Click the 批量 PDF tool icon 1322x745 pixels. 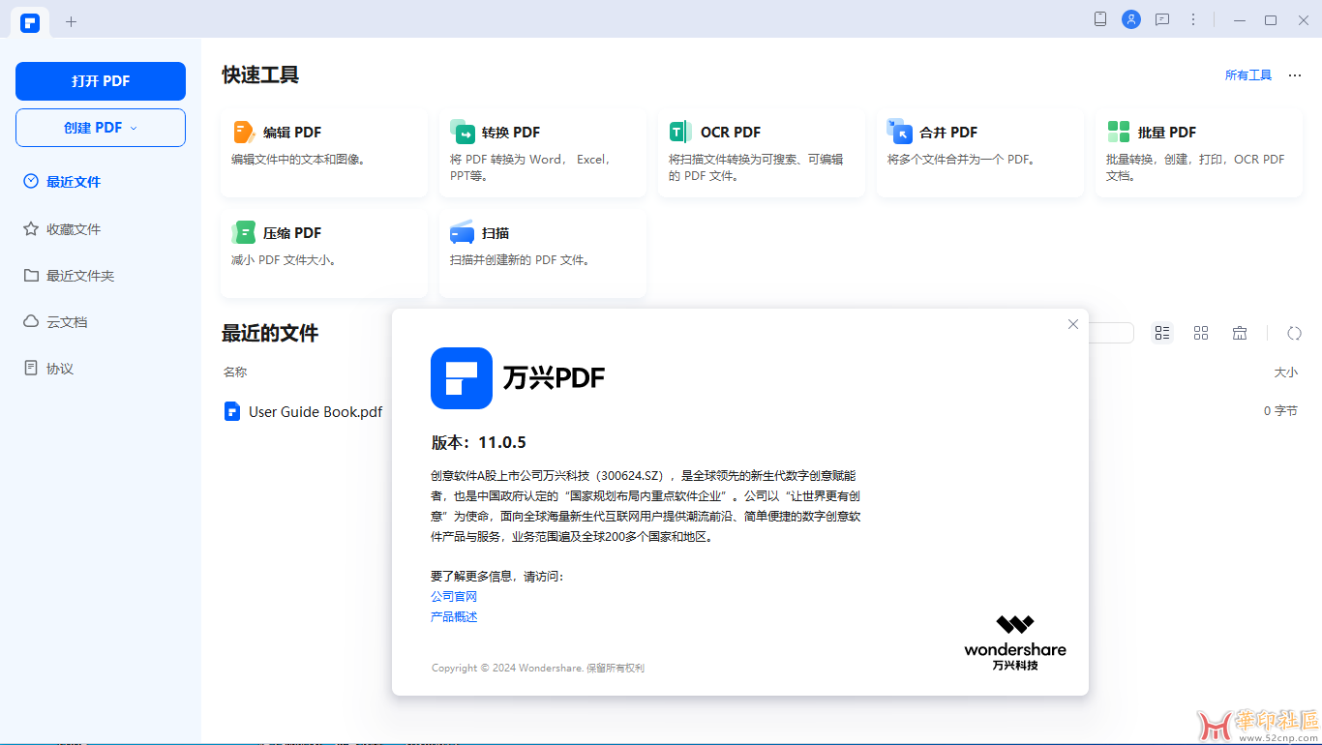1119,132
